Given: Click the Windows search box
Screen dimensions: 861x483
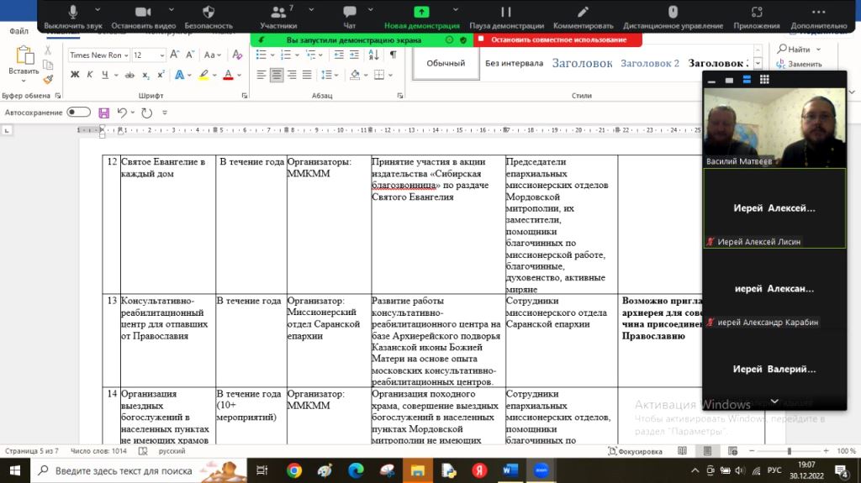Looking at the screenshot, I should [139, 470].
